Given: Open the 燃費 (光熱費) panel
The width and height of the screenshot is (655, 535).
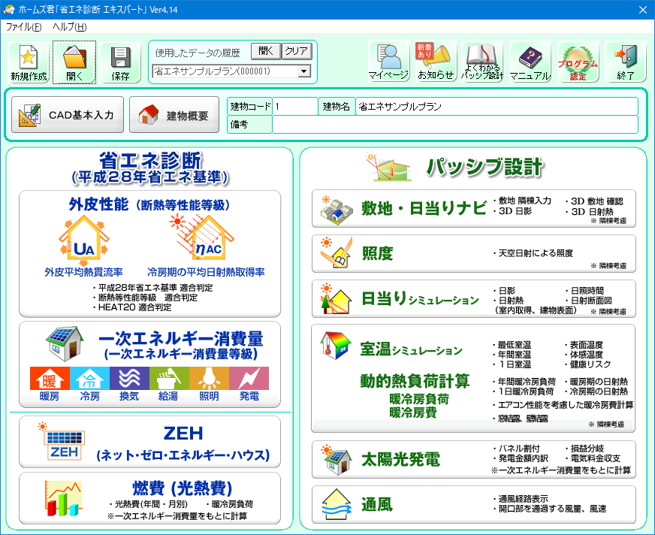Looking at the screenshot, I should 149,498.
